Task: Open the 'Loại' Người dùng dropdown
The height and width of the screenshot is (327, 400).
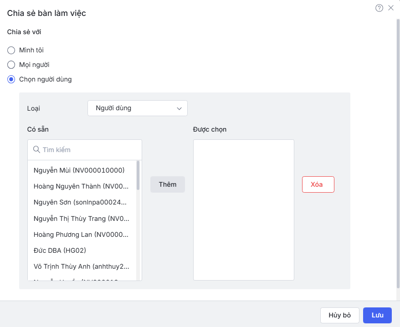Action: (137, 108)
